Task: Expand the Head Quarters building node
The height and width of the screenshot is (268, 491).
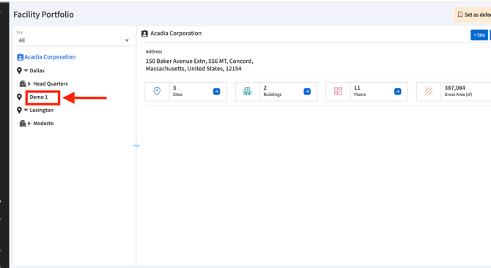Action: click(29, 83)
